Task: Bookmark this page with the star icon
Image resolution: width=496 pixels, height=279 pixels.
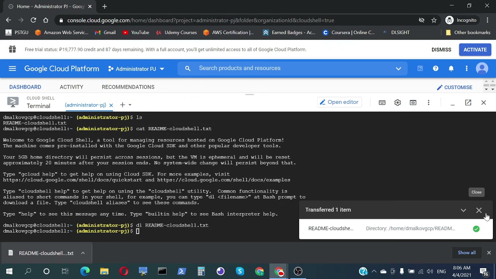Action: tap(434, 20)
